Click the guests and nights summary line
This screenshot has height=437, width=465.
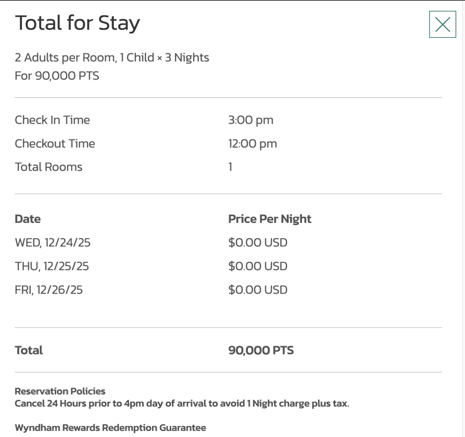(112, 57)
